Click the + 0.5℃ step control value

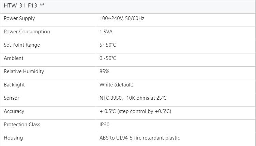coord(135,111)
